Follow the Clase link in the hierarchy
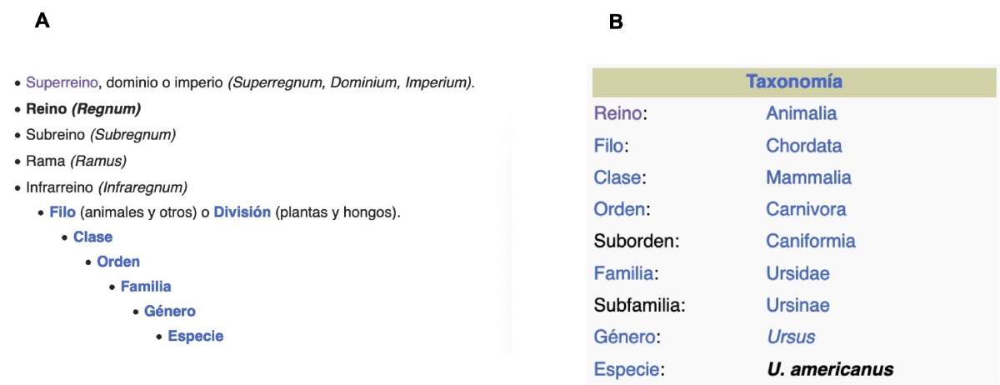 pyautogui.click(x=92, y=237)
